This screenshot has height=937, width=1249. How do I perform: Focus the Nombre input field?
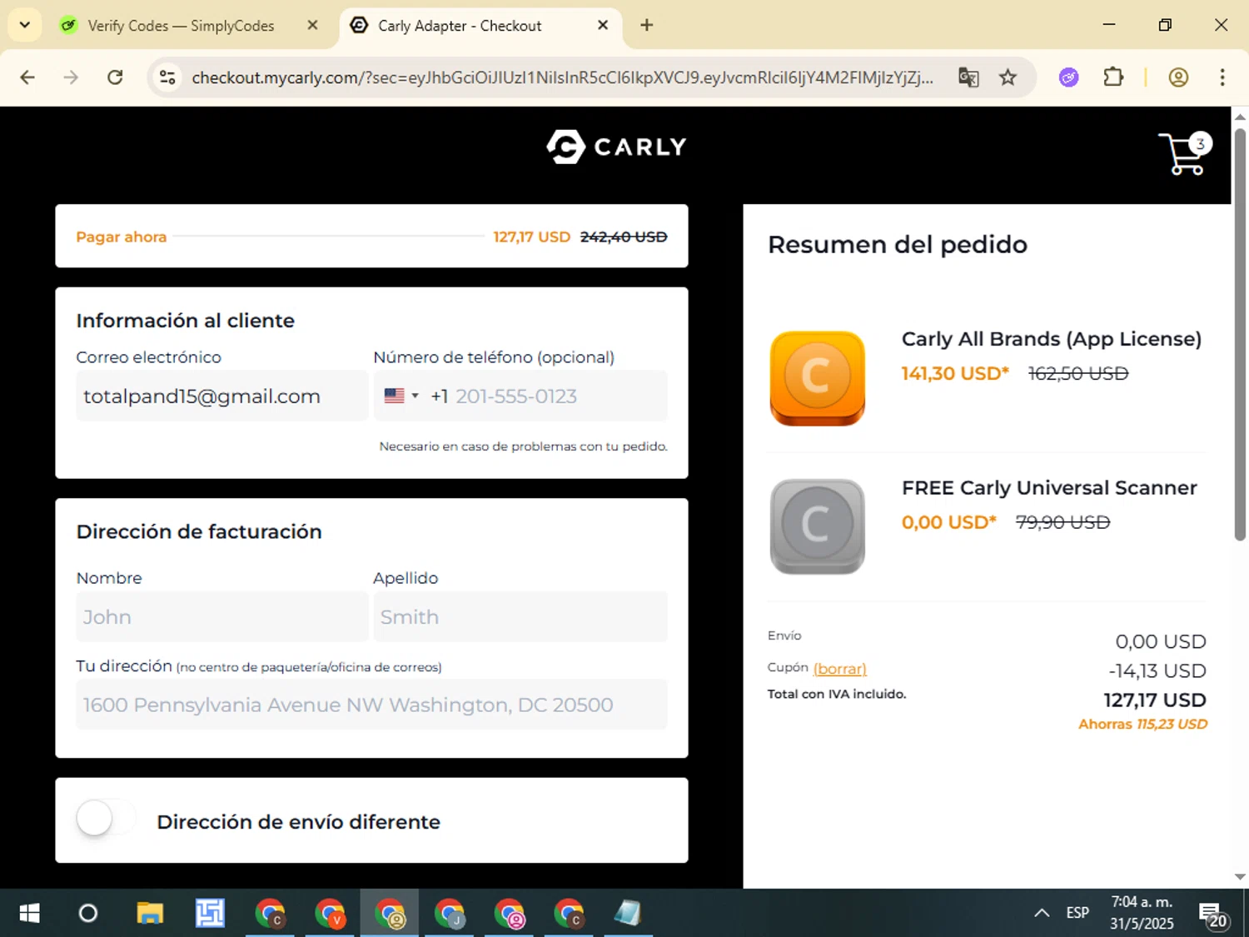(221, 617)
